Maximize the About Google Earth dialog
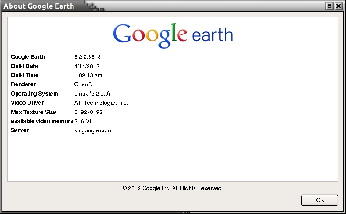 [329, 6]
